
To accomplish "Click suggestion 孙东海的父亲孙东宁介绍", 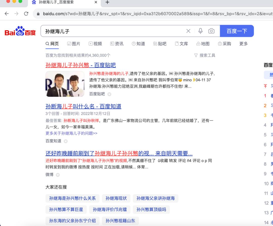I will tap(73, 221).
